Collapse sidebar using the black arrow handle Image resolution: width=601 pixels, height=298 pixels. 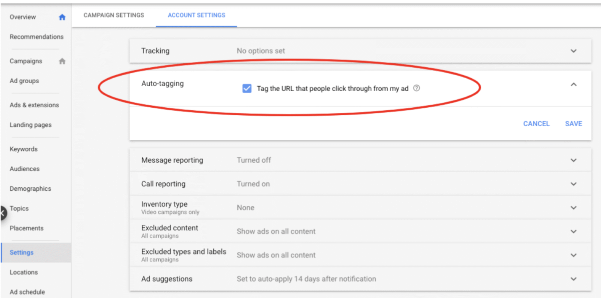(x=3, y=212)
